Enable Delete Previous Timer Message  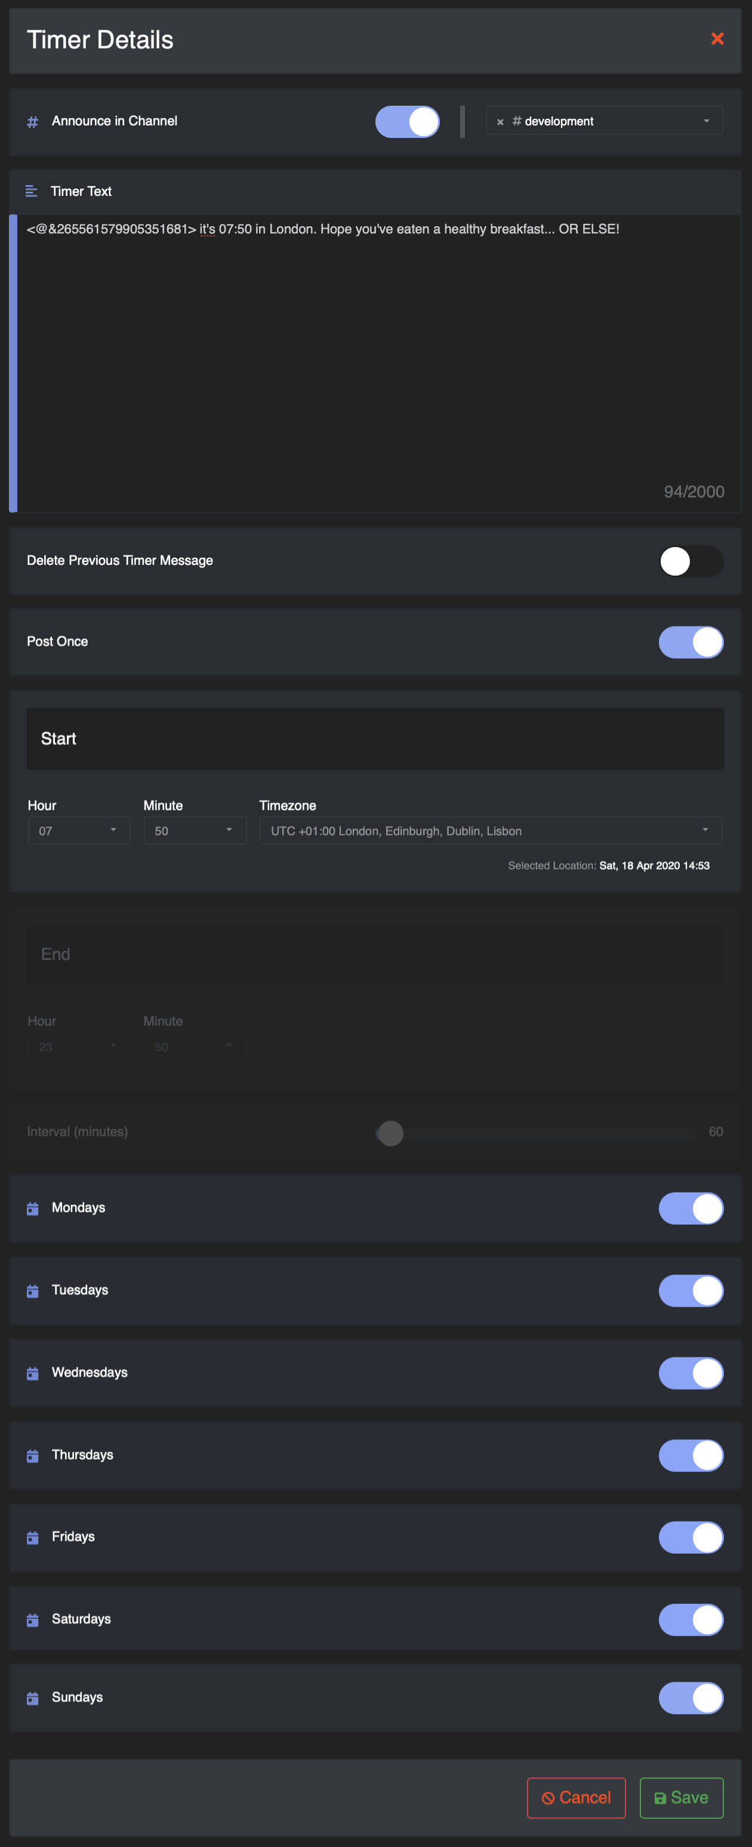(691, 561)
